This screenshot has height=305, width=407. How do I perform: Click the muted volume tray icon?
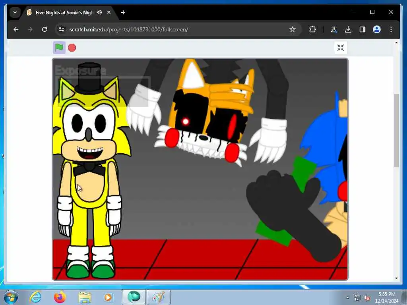[367, 298]
